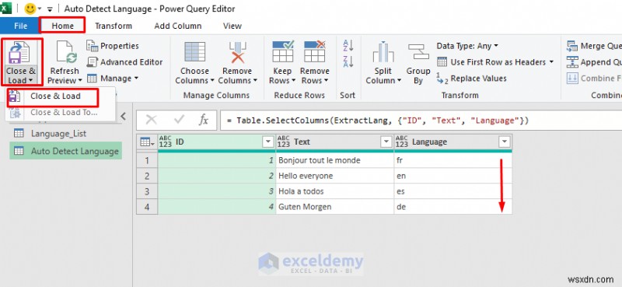Click Language cell 'de'
The width and height of the screenshot is (622, 287).
coord(453,207)
